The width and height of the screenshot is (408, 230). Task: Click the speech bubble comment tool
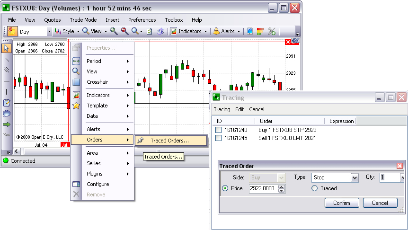7,114
